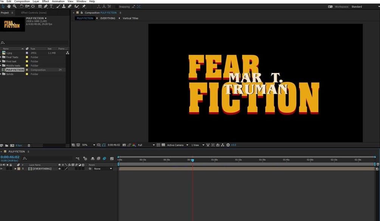Click Vertical Titles in composition navigator
The width and height of the screenshot is (380, 221).
pyautogui.click(x=130, y=18)
